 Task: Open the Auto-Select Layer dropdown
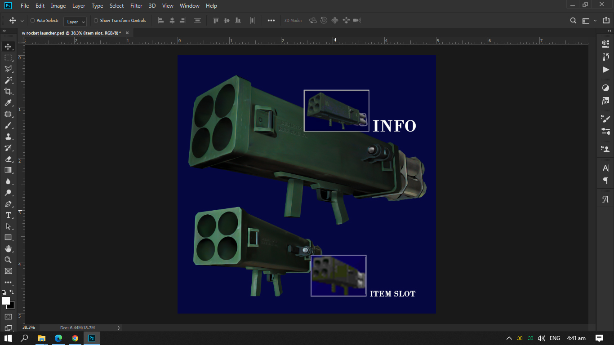click(75, 21)
